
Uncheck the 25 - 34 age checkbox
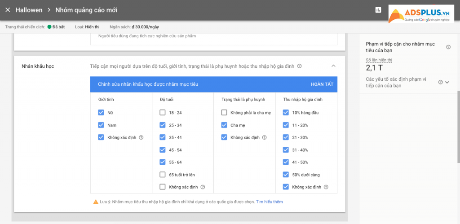[x=163, y=125]
